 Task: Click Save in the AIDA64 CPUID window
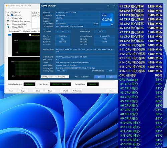point(100,77)
